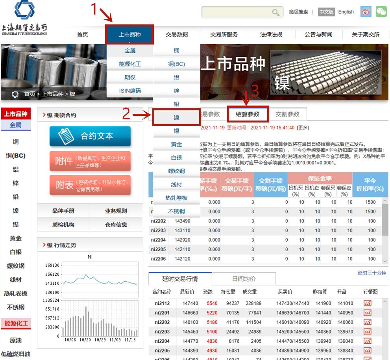Open 法律法规 main menu
Image resolution: width=390 pixels, height=360 pixels.
[x=271, y=34]
